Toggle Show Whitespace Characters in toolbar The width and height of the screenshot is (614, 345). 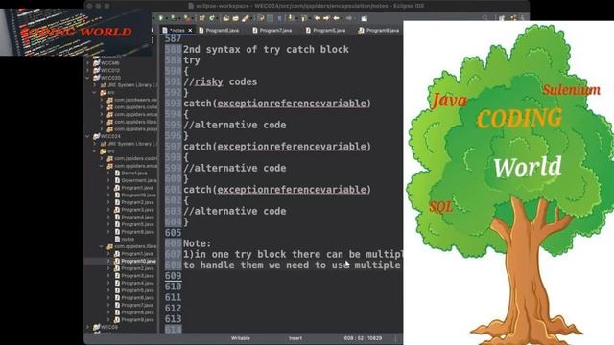pos(279,18)
